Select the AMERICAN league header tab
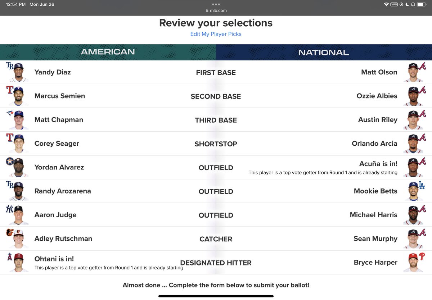The image size is (432, 300). point(108,52)
